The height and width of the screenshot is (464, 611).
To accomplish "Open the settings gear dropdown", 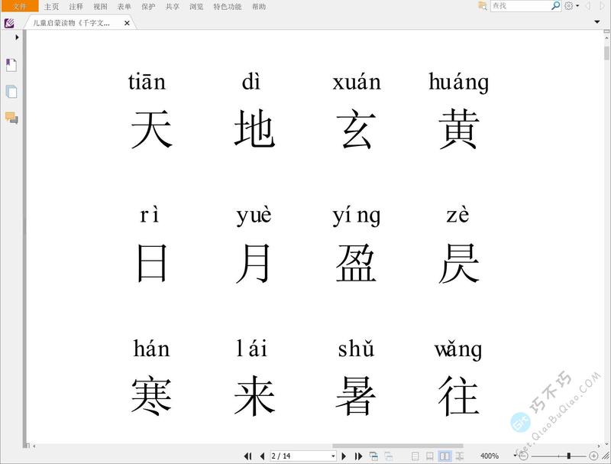I will click(568, 7).
